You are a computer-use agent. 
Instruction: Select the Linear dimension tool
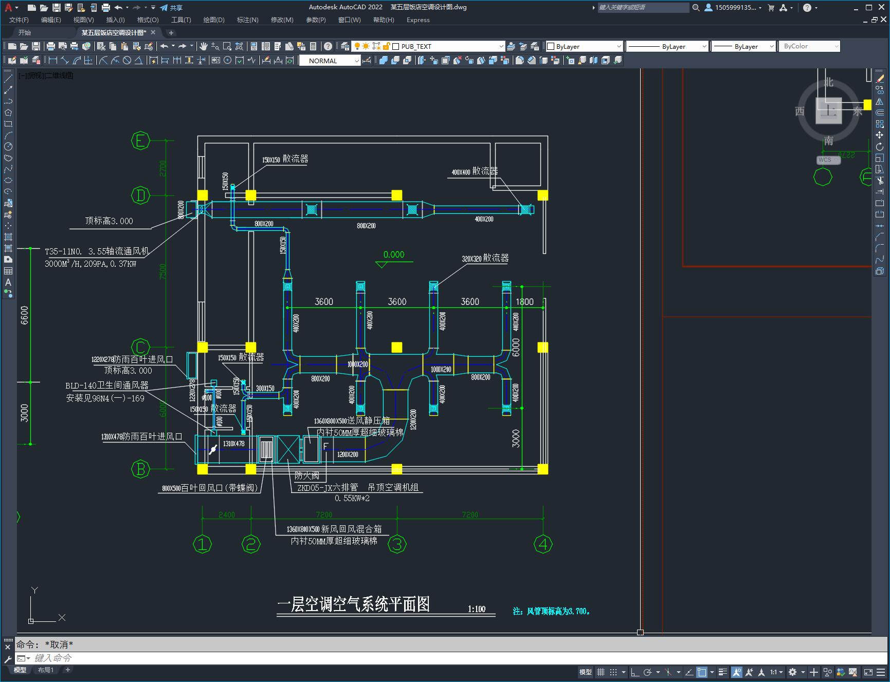(x=52, y=61)
